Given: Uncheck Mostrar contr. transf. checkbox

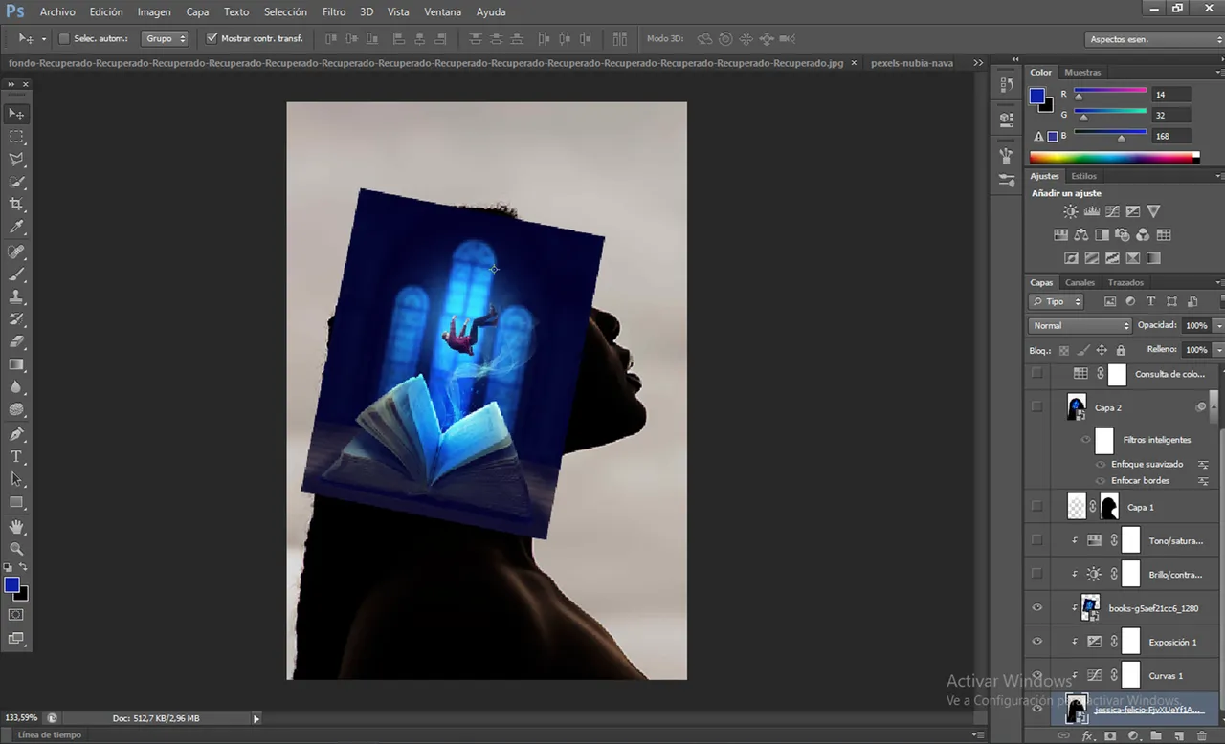Looking at the screenshot, I should (212, 39).
